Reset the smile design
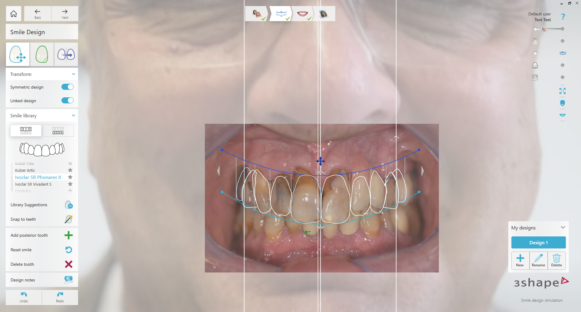581x312 pixels. coord(69,250)
